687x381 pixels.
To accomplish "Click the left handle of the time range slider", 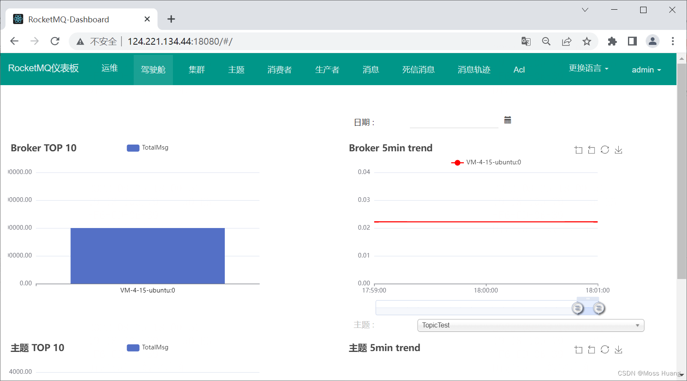I will click(x=578, y=308).
